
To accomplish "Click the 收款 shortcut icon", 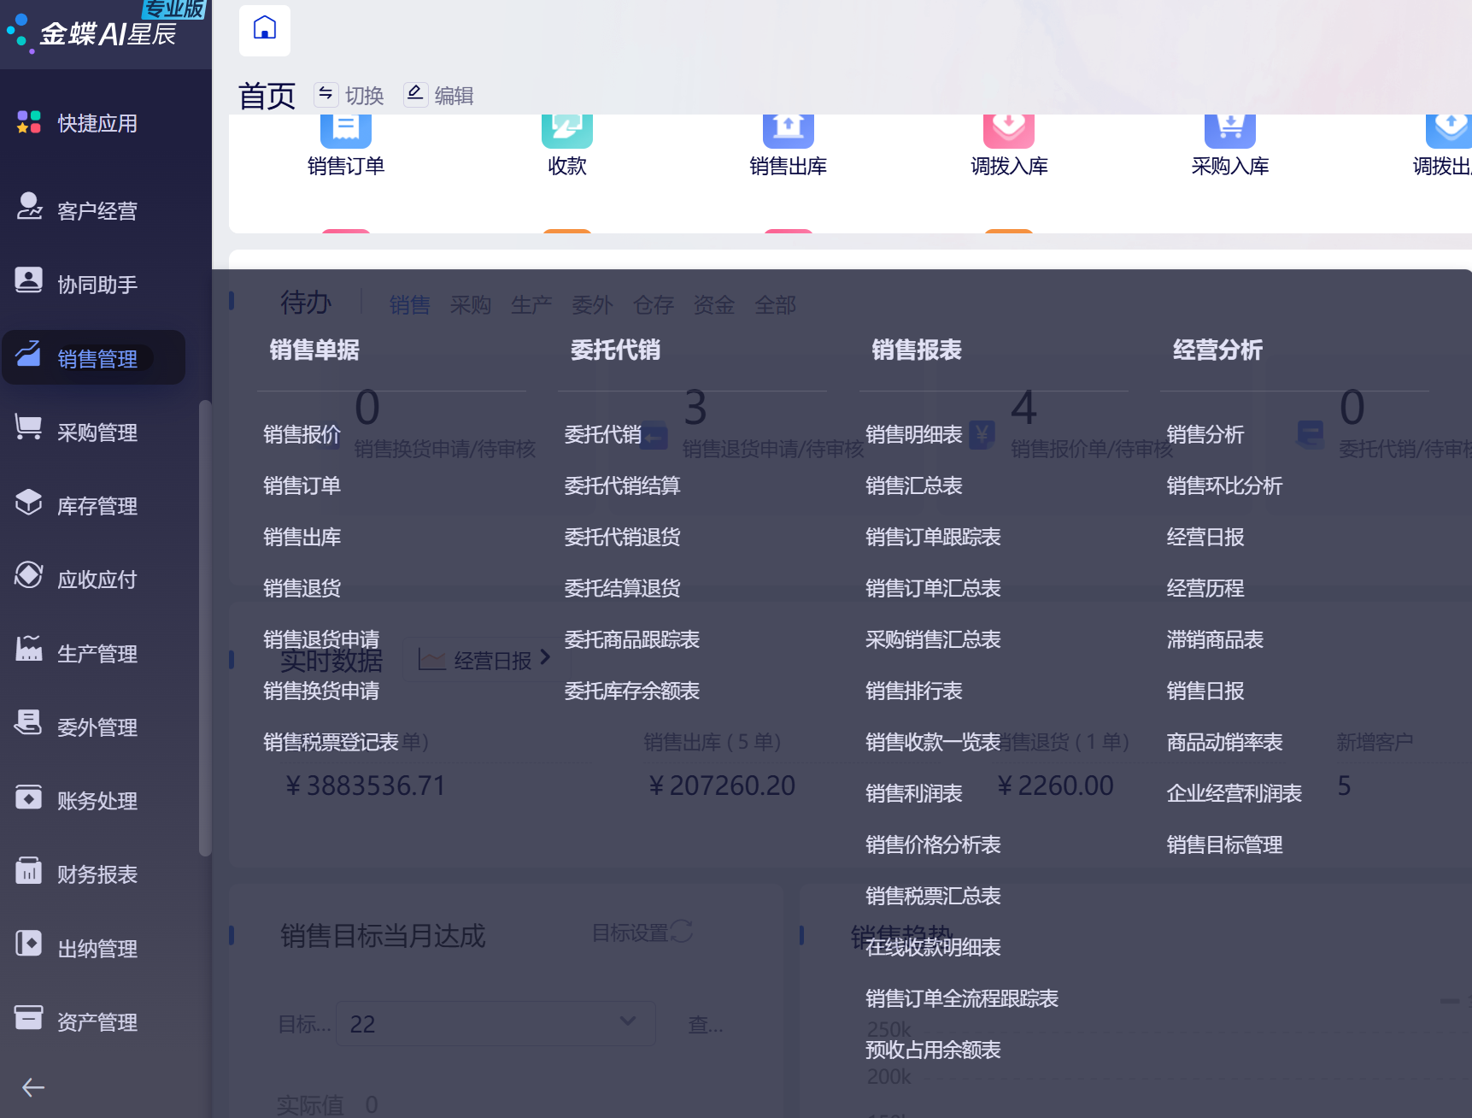I will point(567,131).
